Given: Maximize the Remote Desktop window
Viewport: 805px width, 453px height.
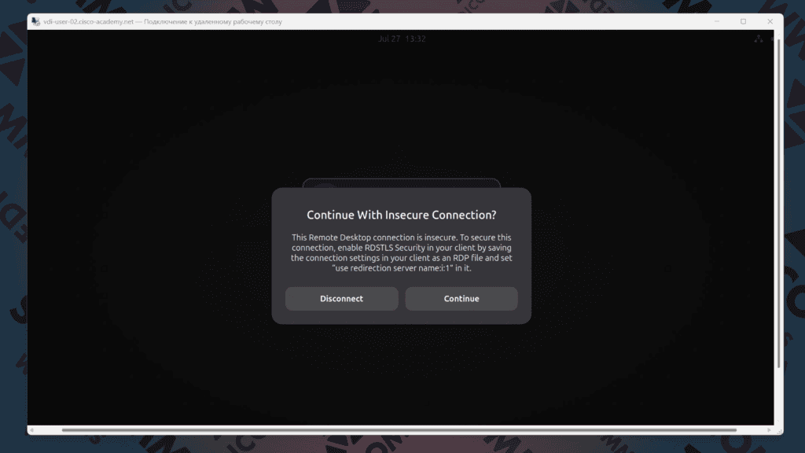Looking at the screenshot, I should [744, 21].
